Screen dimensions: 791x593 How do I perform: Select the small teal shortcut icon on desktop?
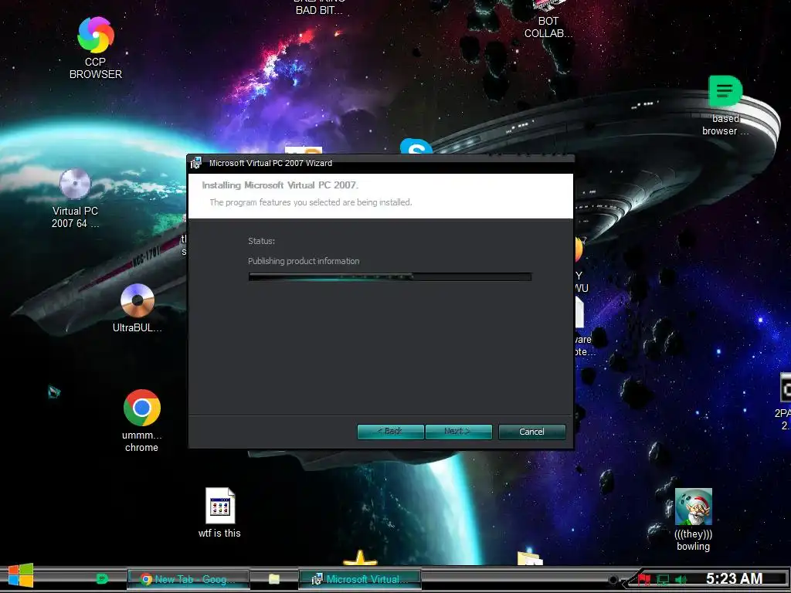(54, 391)
